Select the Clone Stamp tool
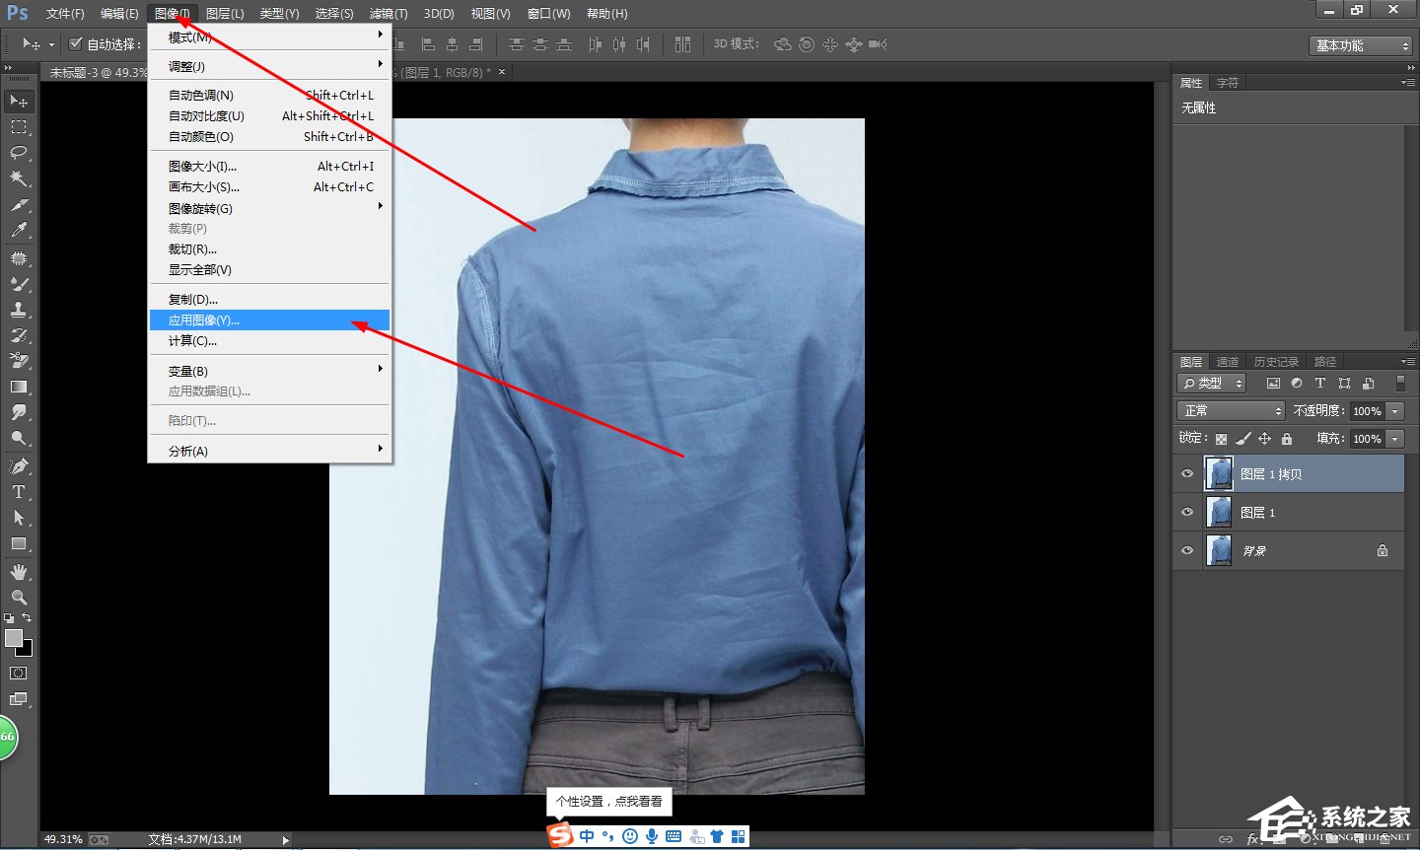This screenshot has width=1420, height=850. coord(19,309)
